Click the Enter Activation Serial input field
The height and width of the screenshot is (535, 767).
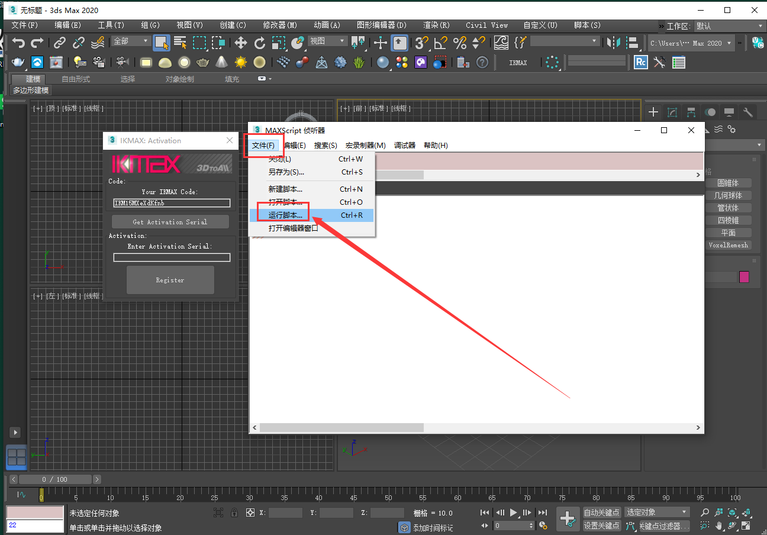click(172, 257)
